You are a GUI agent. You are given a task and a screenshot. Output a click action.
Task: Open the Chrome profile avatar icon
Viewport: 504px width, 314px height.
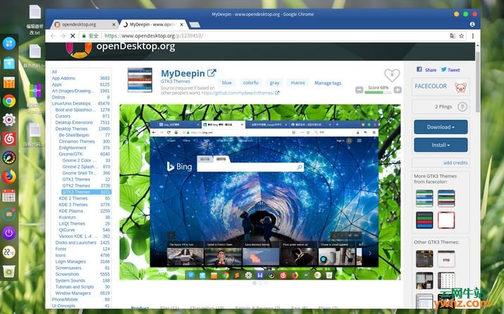point(472,24)
